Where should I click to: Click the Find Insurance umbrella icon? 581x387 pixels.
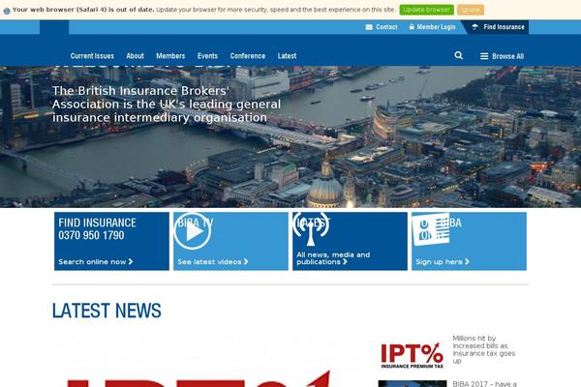[474, 27]
